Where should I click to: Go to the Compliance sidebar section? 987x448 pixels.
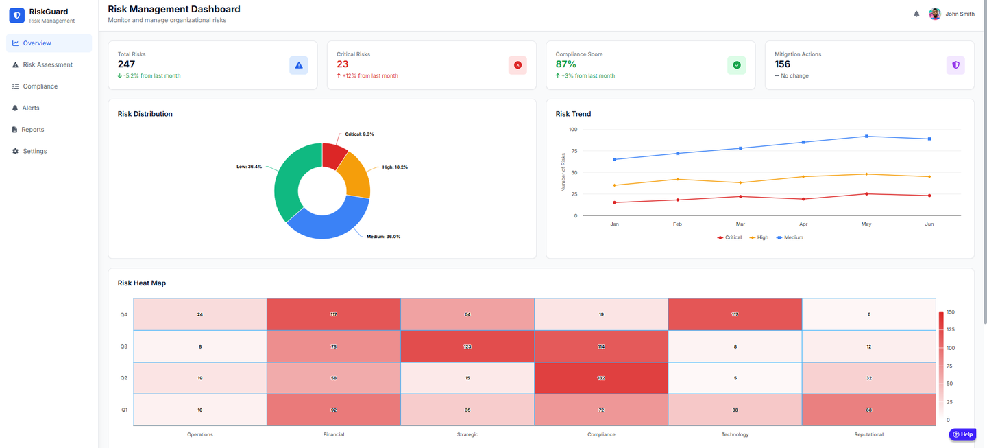[x=40, y=86]
